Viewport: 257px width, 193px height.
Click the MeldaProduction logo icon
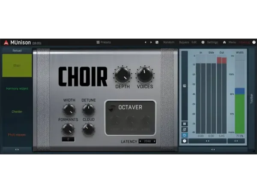pos(6,42)
